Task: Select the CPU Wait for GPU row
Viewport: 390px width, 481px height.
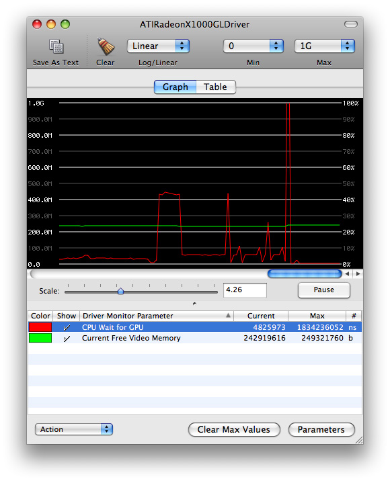Action: 195,327
